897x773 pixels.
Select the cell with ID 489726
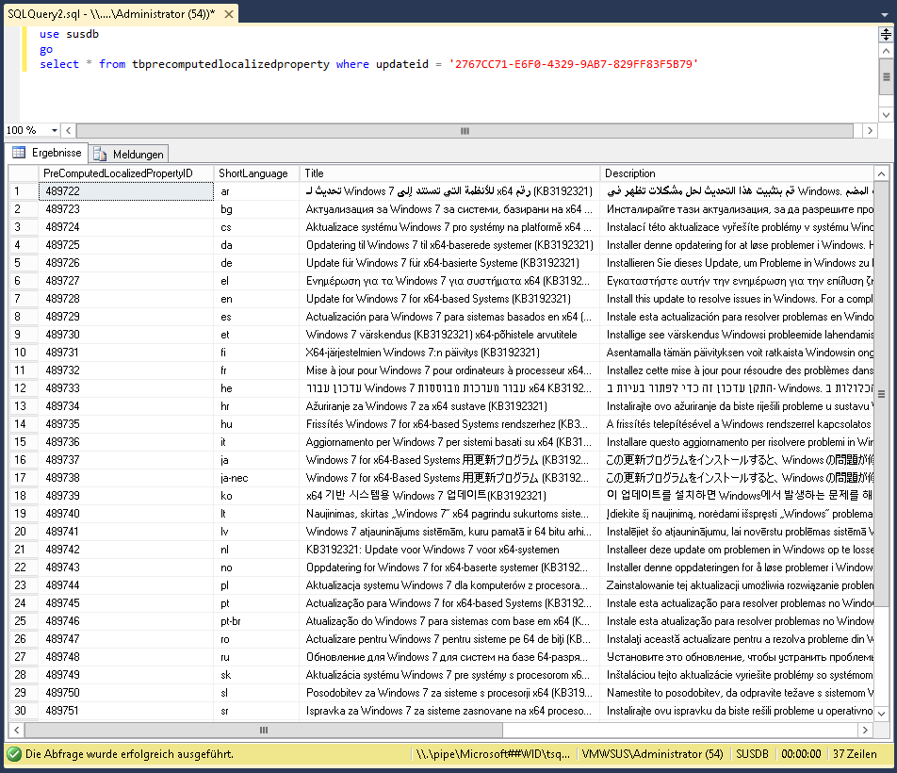(126, 263)
